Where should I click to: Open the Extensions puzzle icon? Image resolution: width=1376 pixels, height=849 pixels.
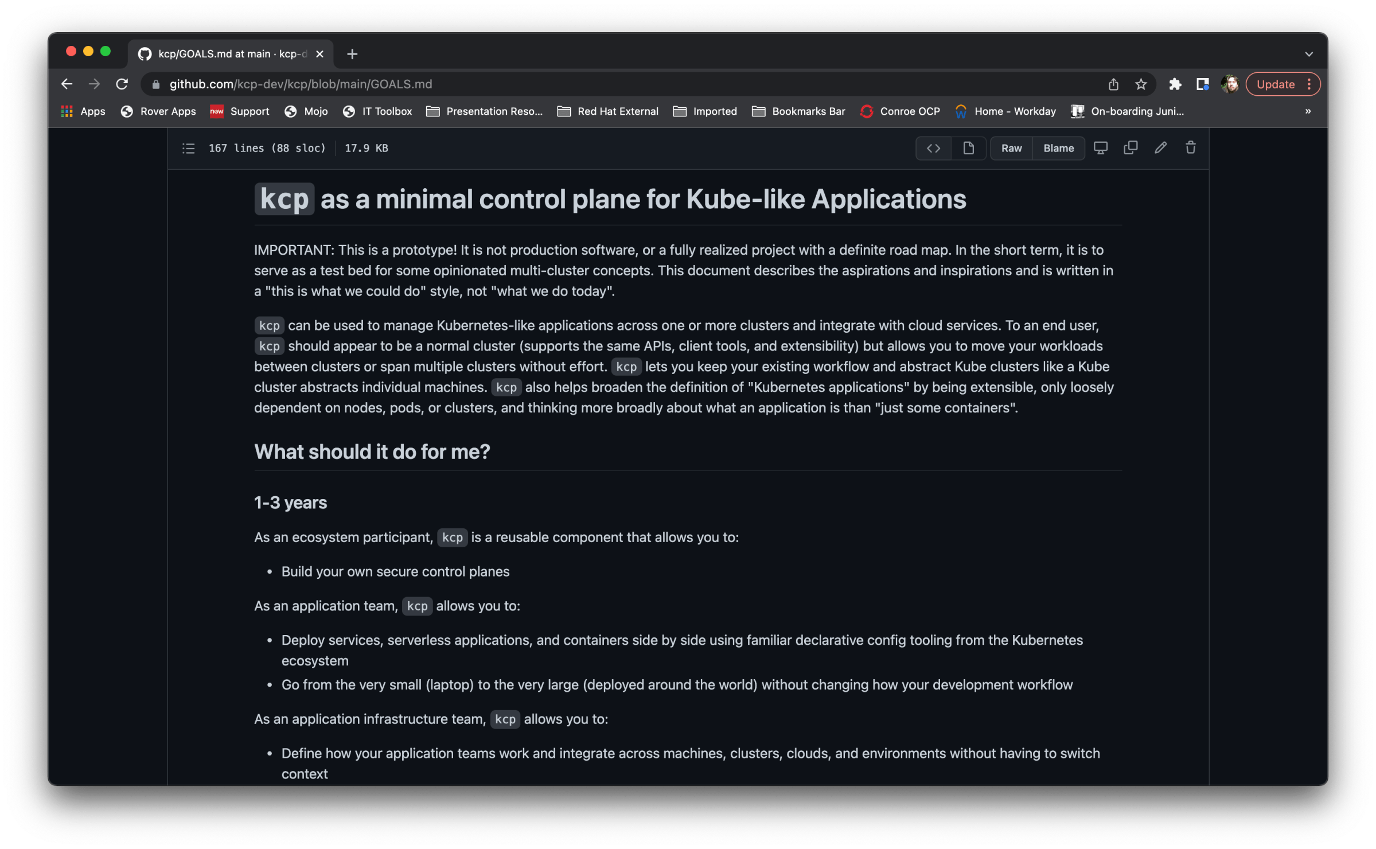point(1175,84)
